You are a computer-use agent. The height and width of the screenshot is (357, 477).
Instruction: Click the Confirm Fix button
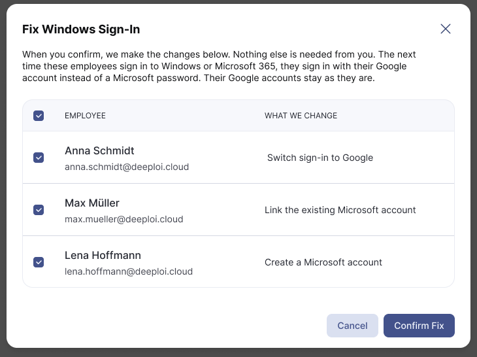coord(419,326)
